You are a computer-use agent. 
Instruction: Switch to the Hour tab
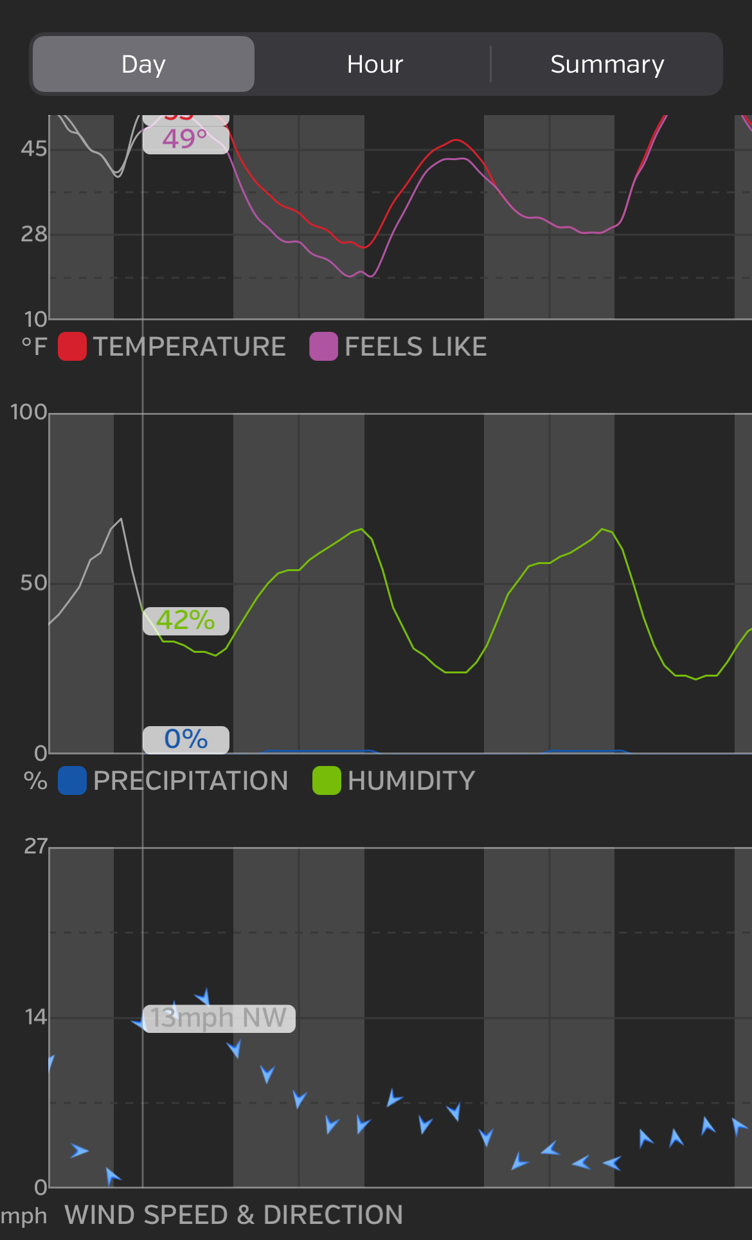click(x=375, y=64)
